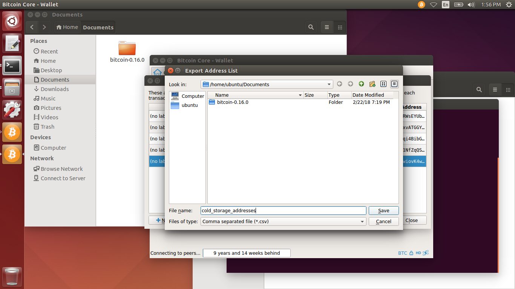Close the Export Address List dialog

click(170, 70)
